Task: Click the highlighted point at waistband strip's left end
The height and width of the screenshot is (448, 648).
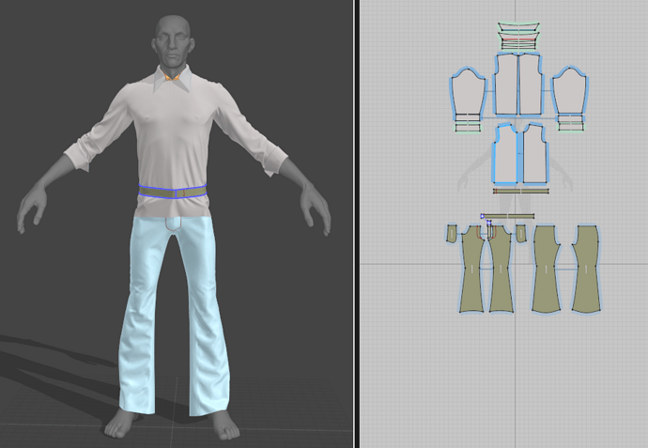Action: coord(483,216)
